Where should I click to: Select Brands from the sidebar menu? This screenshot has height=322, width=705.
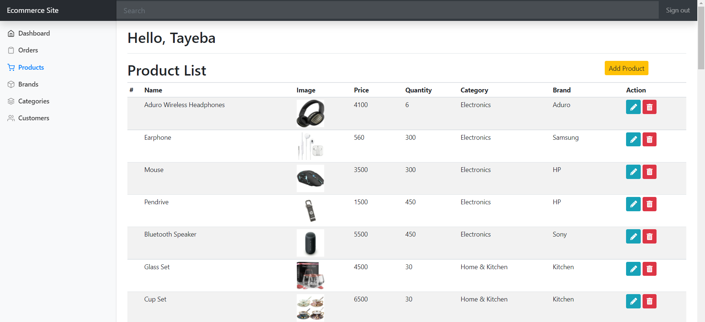tap(28, 84)
